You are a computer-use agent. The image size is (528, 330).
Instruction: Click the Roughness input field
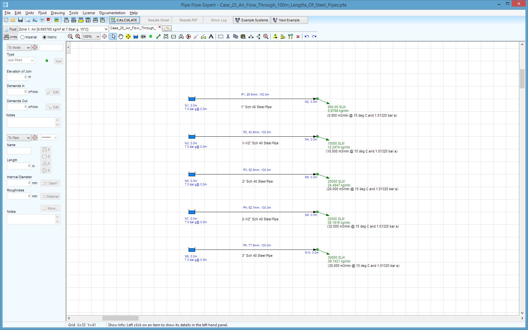pos(19,196)
